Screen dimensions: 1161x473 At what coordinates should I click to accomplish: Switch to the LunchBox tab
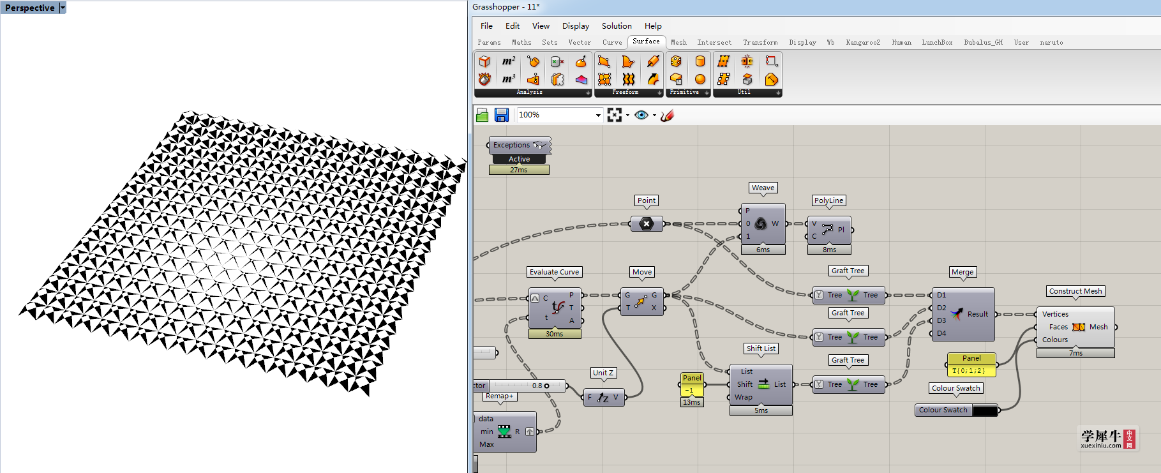(x=937, y=42)
